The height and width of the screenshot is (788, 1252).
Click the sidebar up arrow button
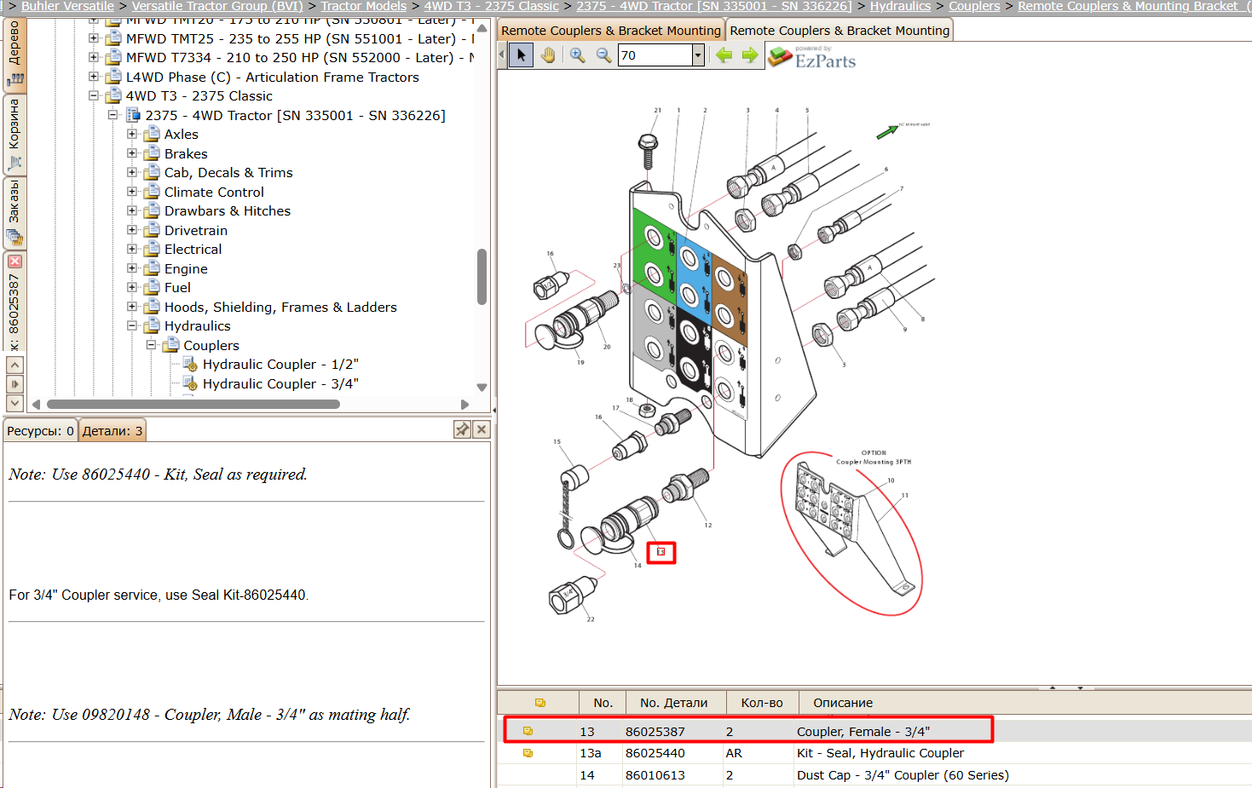tap(14, 365)
